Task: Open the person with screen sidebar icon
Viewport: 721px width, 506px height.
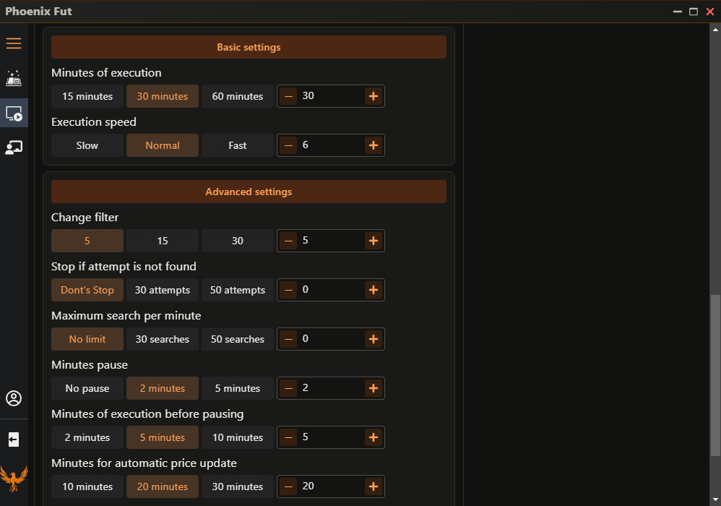Action: [x=14, y=147]
